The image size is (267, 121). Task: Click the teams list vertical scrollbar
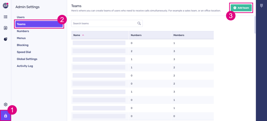255,25
